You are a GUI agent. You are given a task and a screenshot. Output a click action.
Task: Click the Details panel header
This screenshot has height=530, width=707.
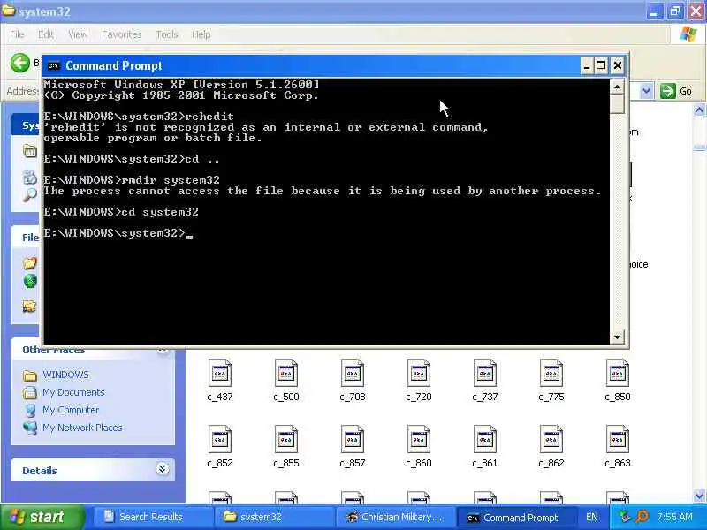[93, 470]
